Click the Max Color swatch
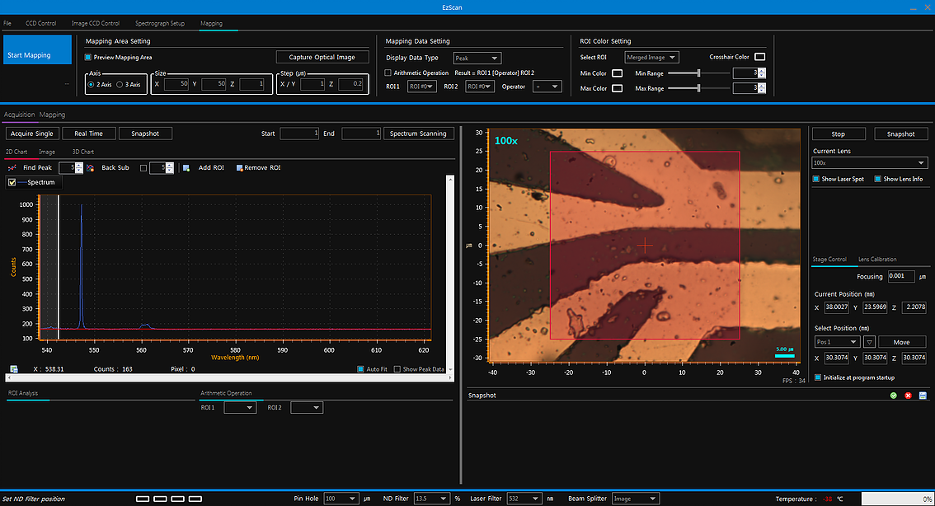 [618, 88]
